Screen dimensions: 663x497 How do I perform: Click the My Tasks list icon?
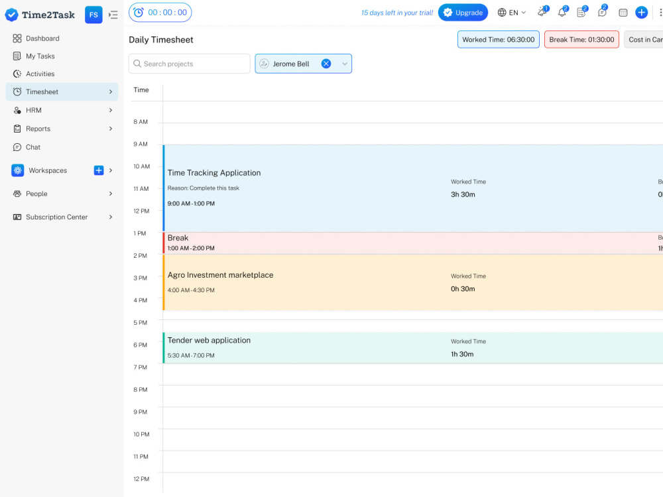click(17, 56)
